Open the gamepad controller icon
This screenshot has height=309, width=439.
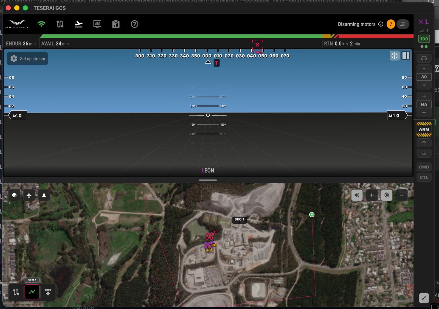(x=424, y=58)
